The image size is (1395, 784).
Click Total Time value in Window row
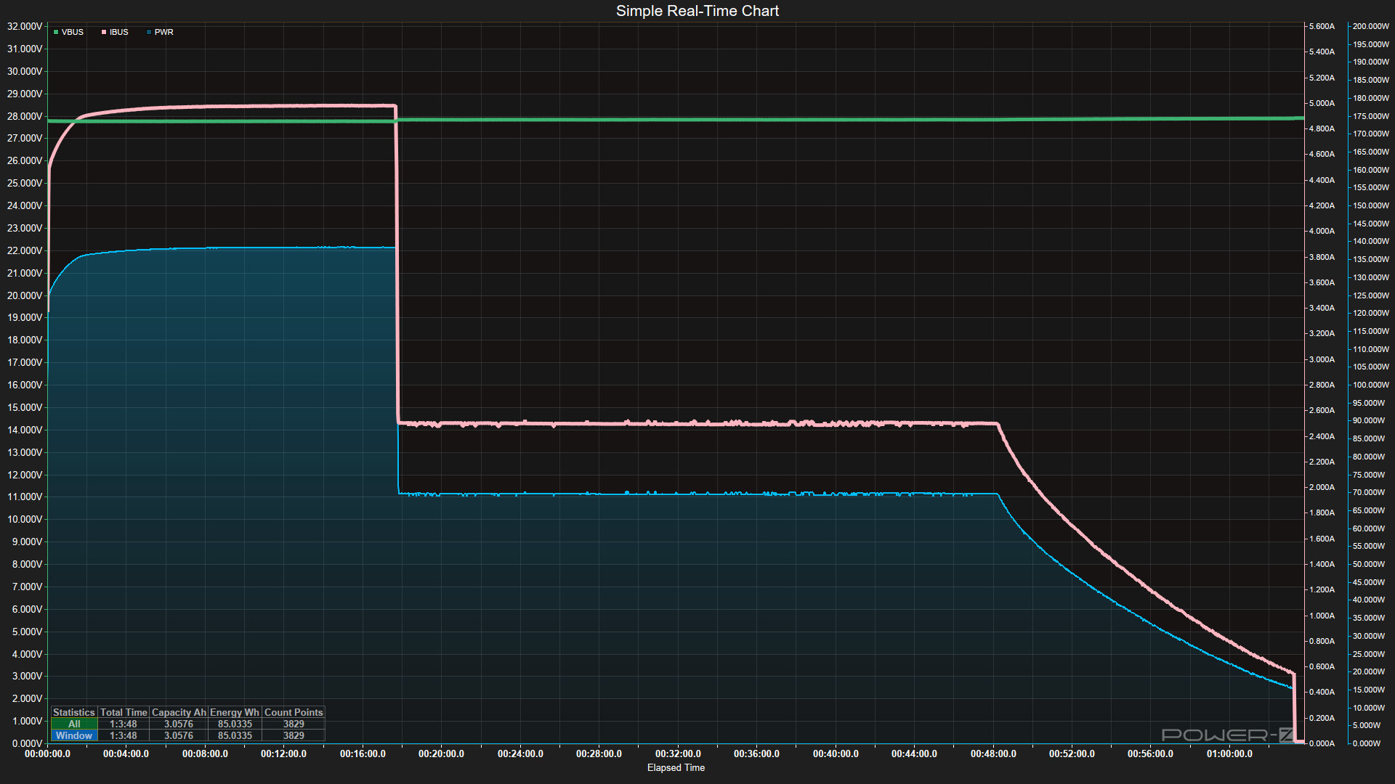click(x=124, y=735)
